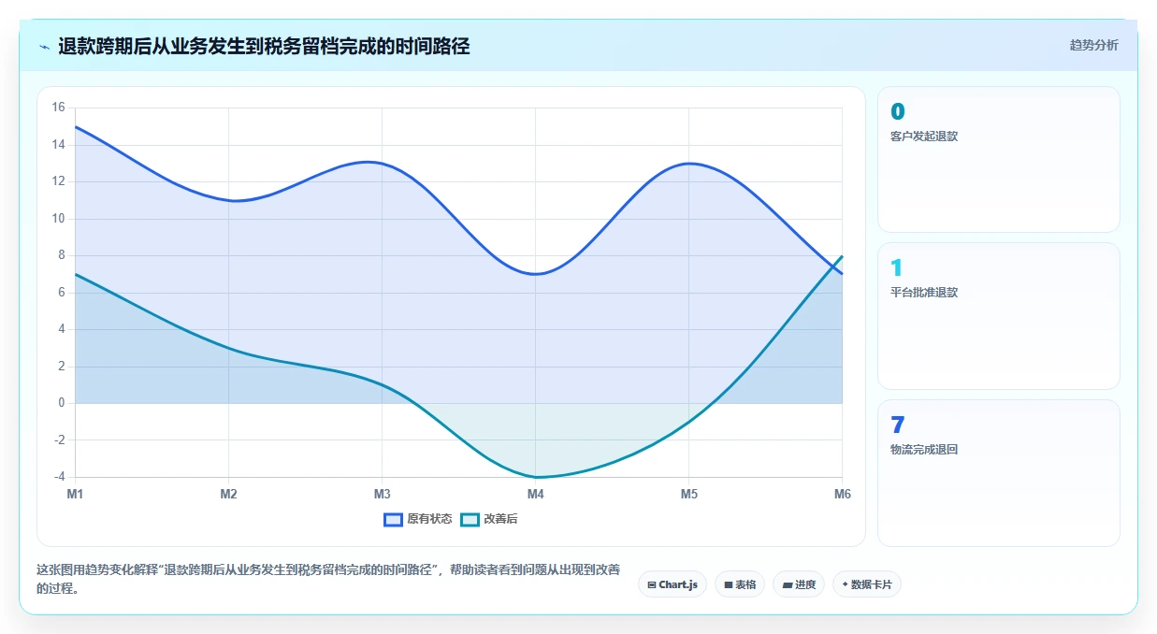Viewport: 1157px width, 634px height.
Task: Select the 进度 tag chip
Action: click(x=798, y=584)
